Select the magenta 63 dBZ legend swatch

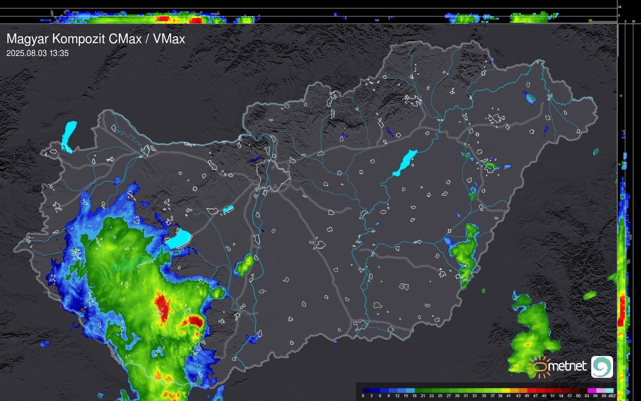[x=591, y=390]
